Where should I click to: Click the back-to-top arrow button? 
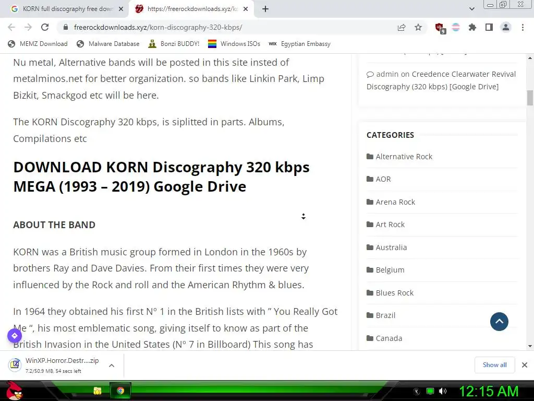499,322
